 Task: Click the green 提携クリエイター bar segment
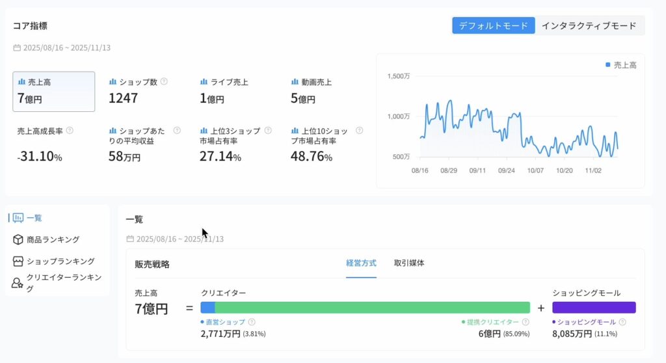(x=372, y=308)
